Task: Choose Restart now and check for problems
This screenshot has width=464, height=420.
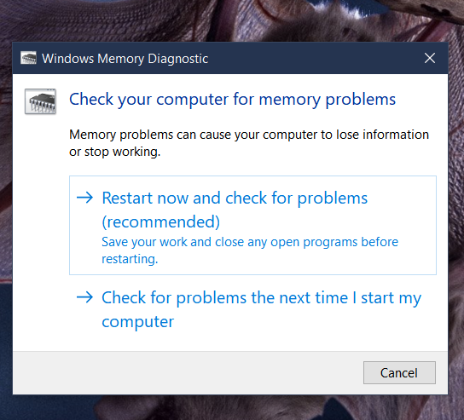Action: click(x=252, y=225)
